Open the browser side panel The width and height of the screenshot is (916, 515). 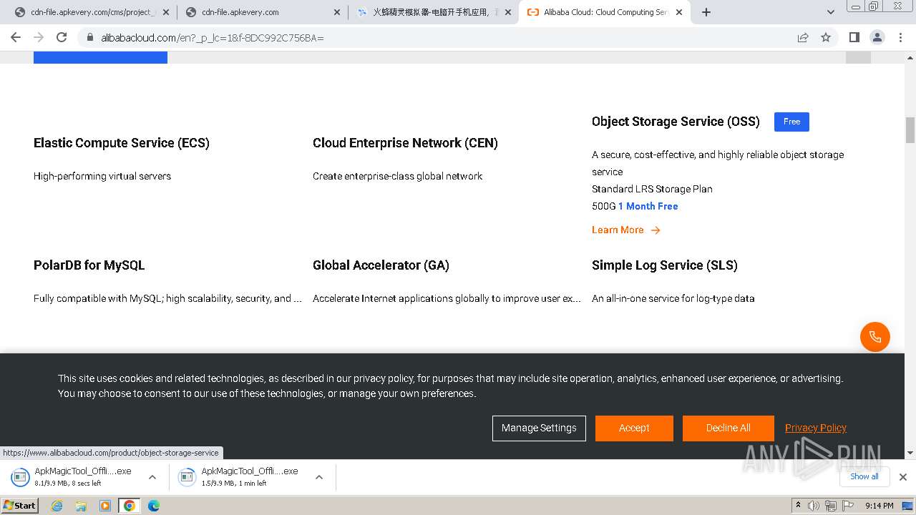click(854, 37)
